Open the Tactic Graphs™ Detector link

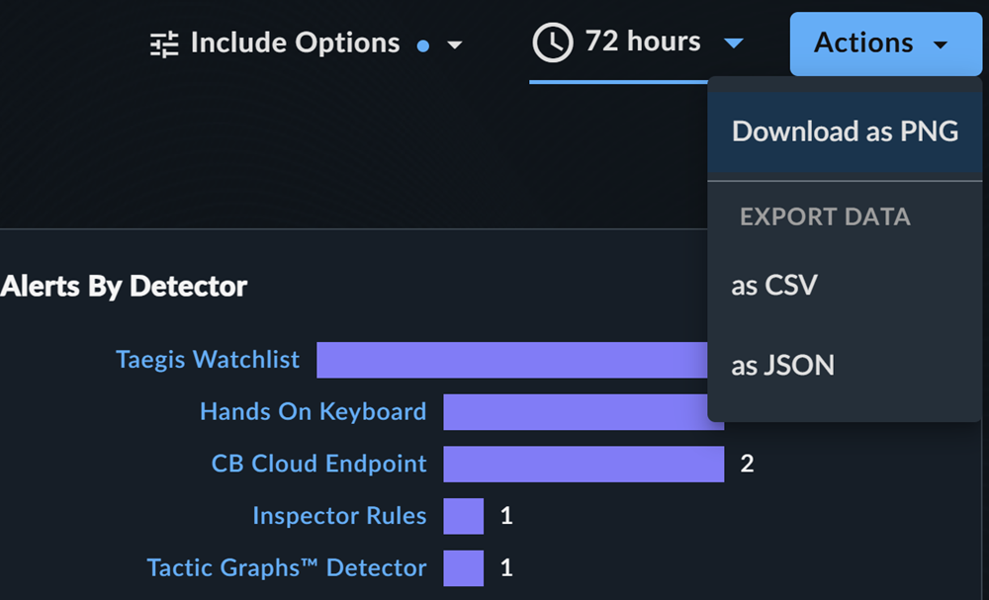point(287,567)
